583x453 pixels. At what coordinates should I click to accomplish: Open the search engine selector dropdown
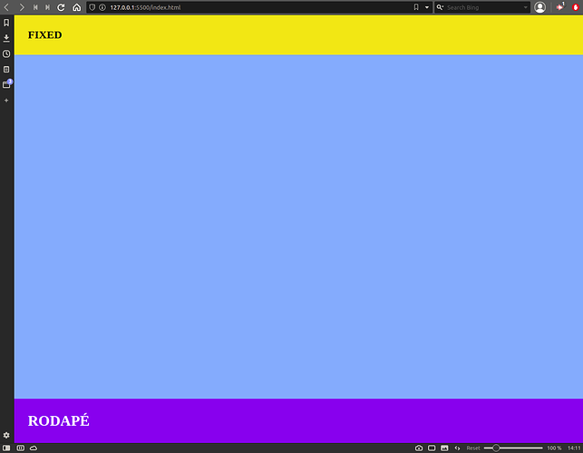[x=441, y=7]
